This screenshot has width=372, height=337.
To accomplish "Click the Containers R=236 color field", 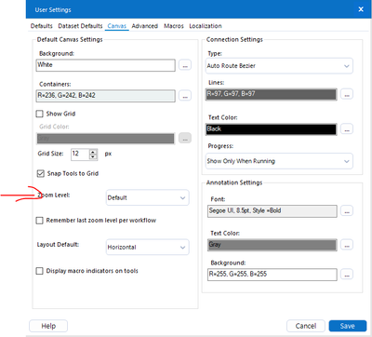I will [x=105, y=96].
